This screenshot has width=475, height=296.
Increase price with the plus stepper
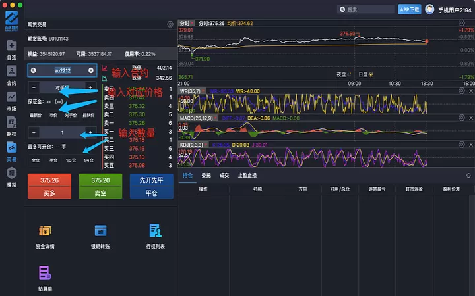coord(90,87)
